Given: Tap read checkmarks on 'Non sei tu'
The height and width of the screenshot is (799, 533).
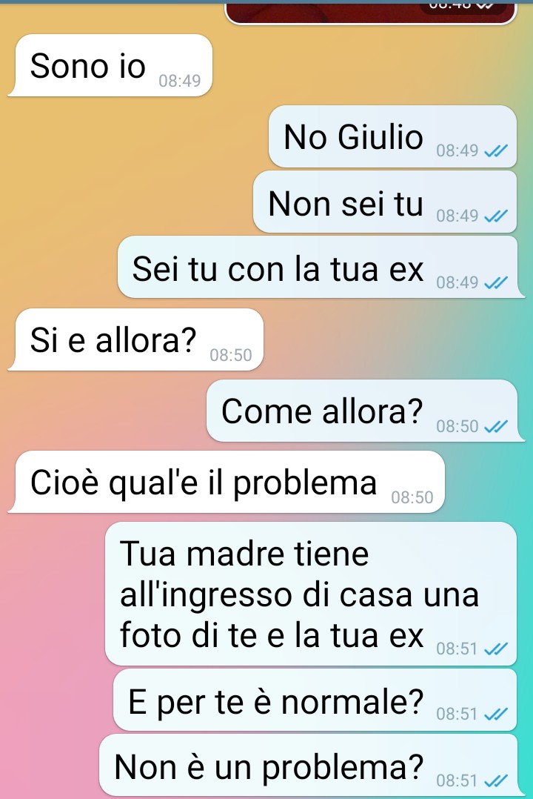Looking at the screenshot, I should click(495, 216).
